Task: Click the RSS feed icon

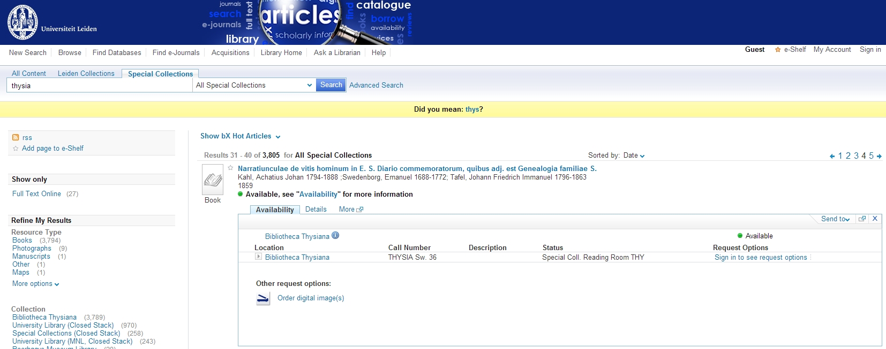Action: (16, 137)
